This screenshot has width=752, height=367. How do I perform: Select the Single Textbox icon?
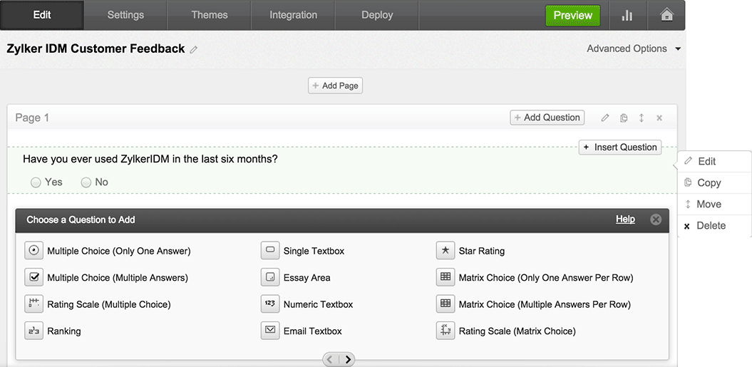pos(270,250)
